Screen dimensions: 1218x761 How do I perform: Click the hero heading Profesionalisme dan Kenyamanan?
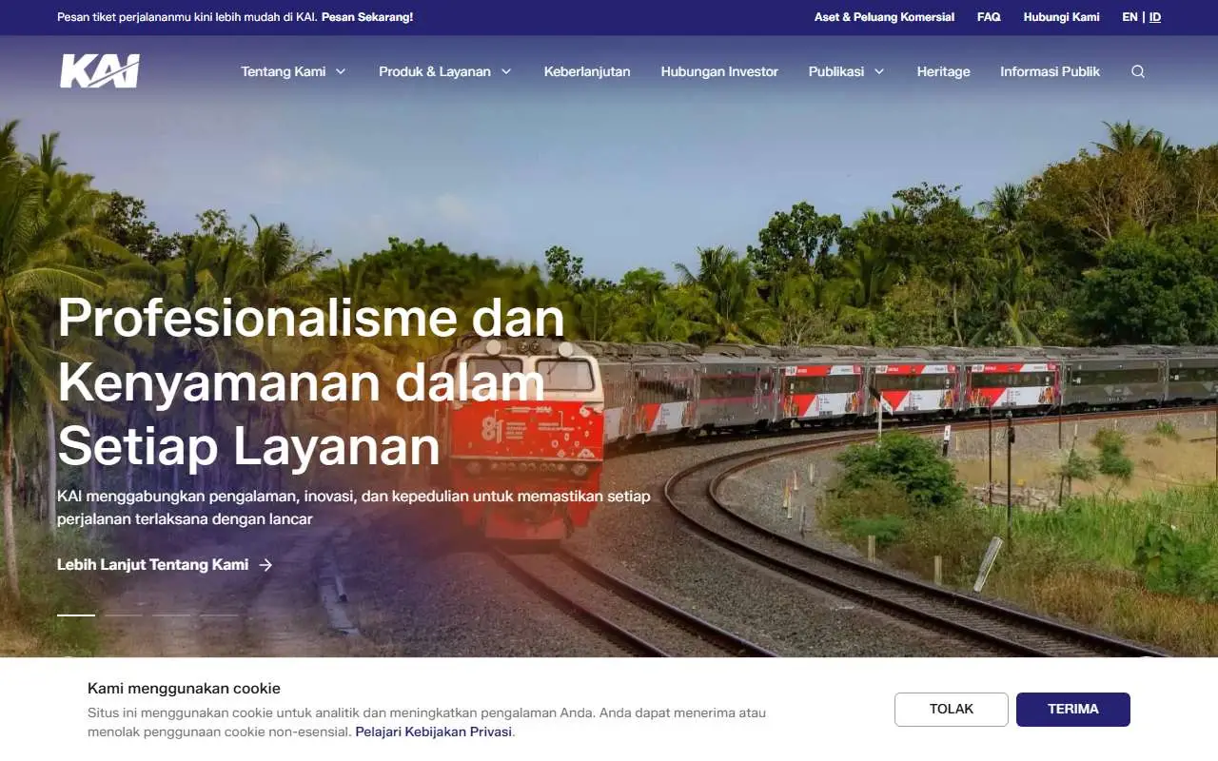click(311, 381)
